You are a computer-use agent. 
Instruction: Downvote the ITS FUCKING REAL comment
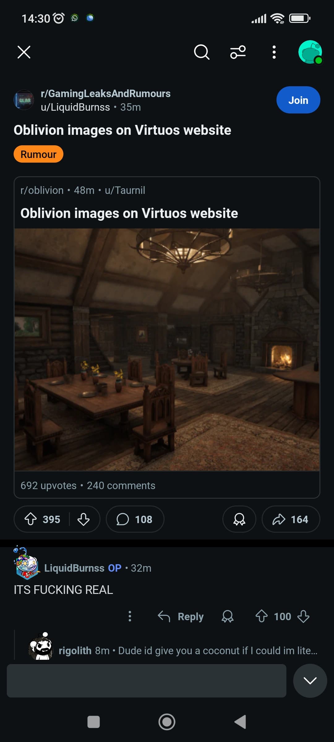pos(303,616)
